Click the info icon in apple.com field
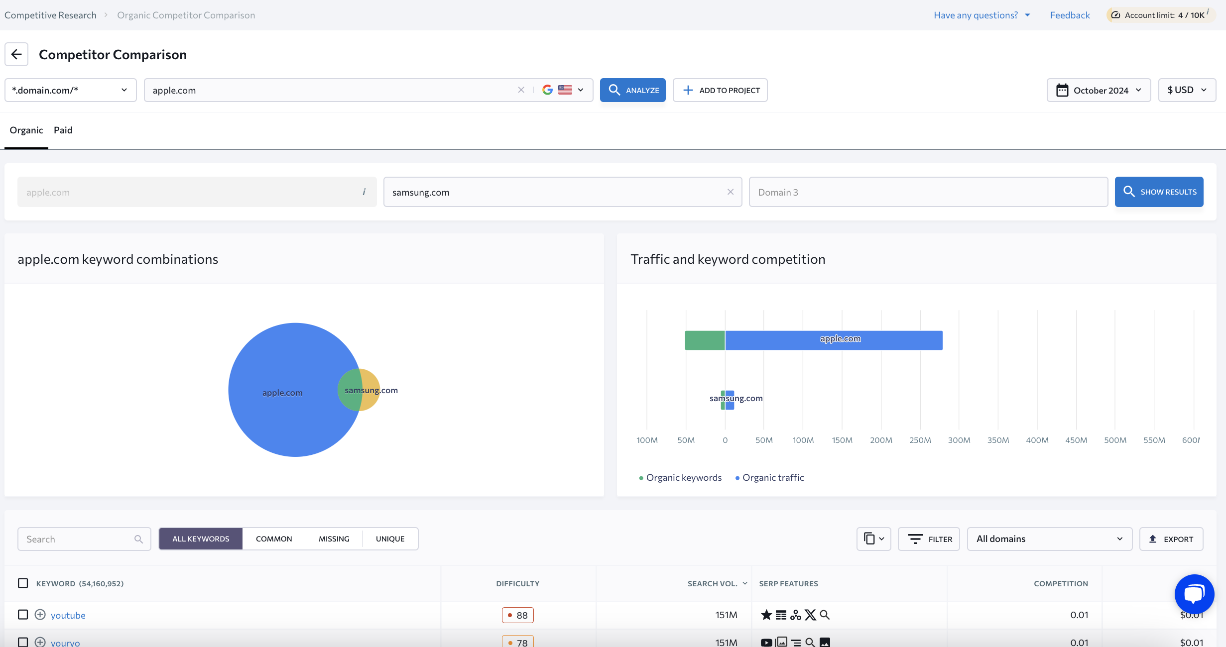The width and height of the screenshot is (1226, 647). [x=364, y=192]
